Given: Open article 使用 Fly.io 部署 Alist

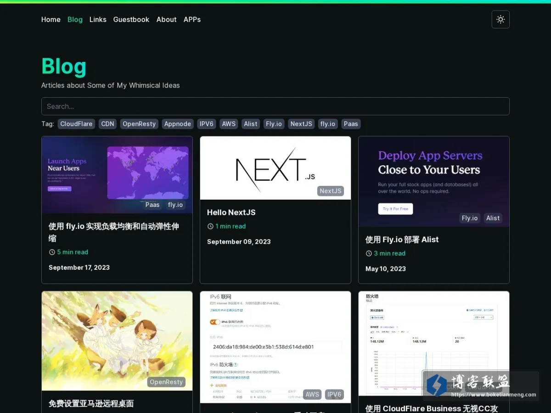Looking at the screenshot, I should pos(402,240).
